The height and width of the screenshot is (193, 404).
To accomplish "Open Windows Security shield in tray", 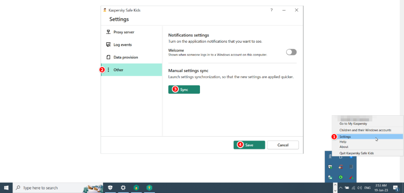I will point(330,167).
